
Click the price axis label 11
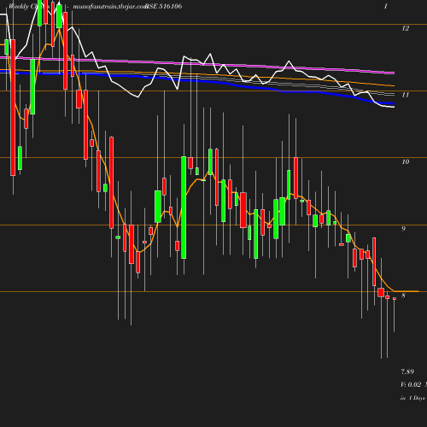[406, 95]
